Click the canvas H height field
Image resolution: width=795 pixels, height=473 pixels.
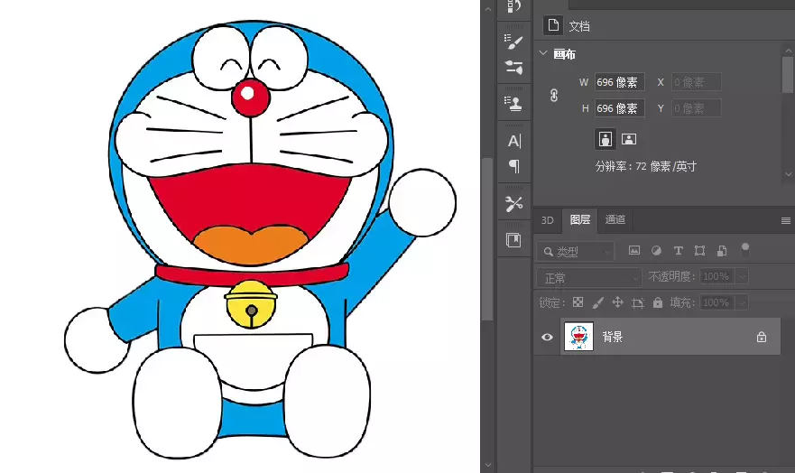[619, 108]
